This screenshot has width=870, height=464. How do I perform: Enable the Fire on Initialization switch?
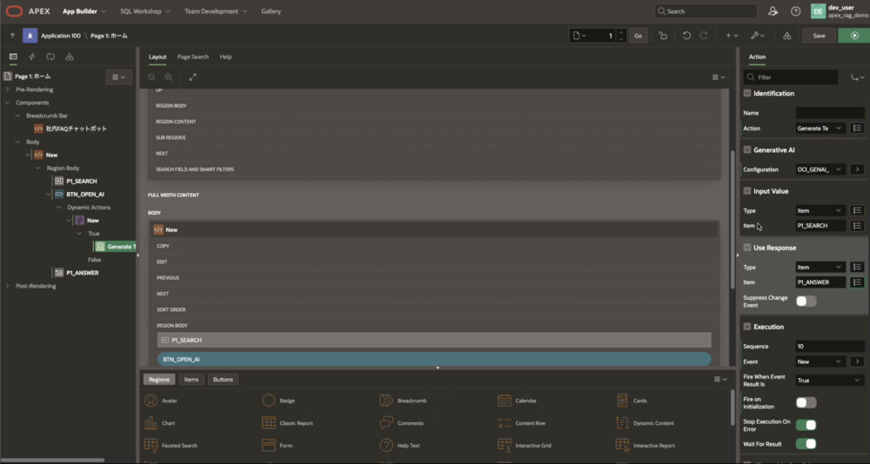[806, 402]
